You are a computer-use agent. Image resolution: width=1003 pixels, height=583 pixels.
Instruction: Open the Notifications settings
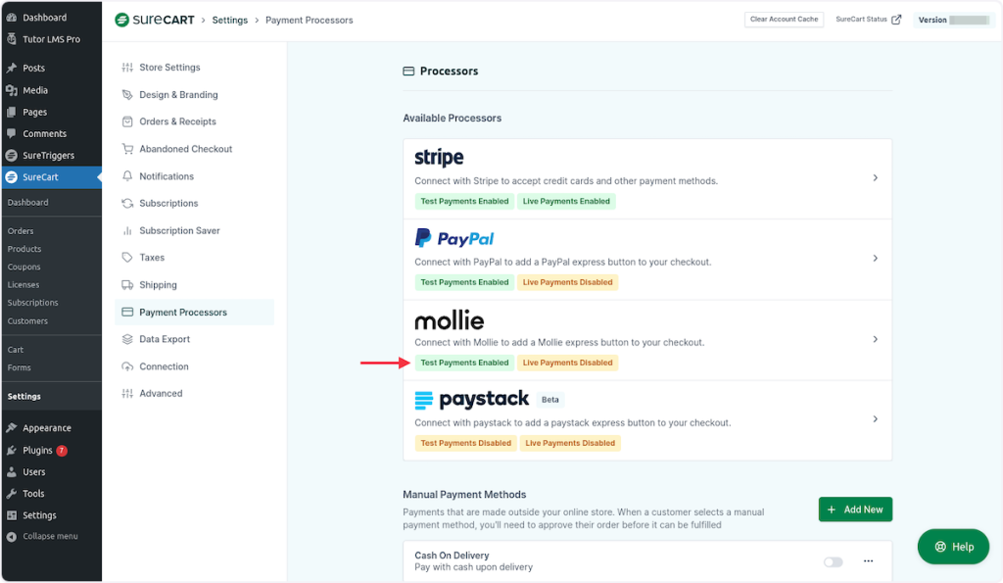170,175
